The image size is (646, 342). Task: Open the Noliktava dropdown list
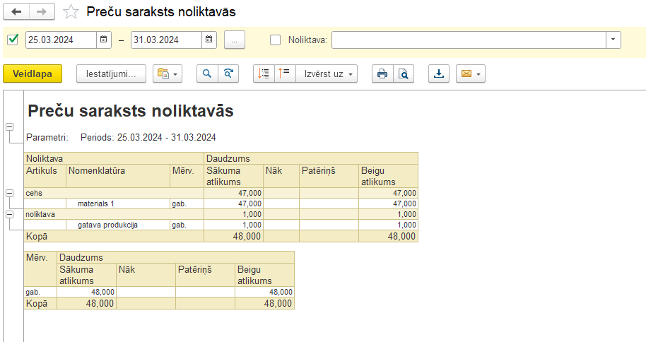point(613,40)
